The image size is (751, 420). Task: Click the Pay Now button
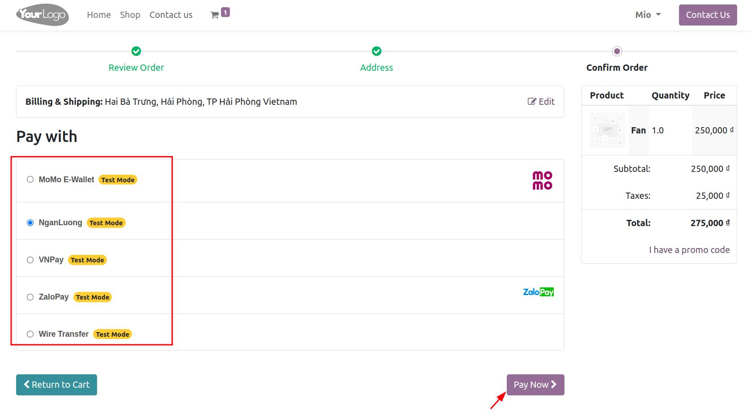point(535,385)
